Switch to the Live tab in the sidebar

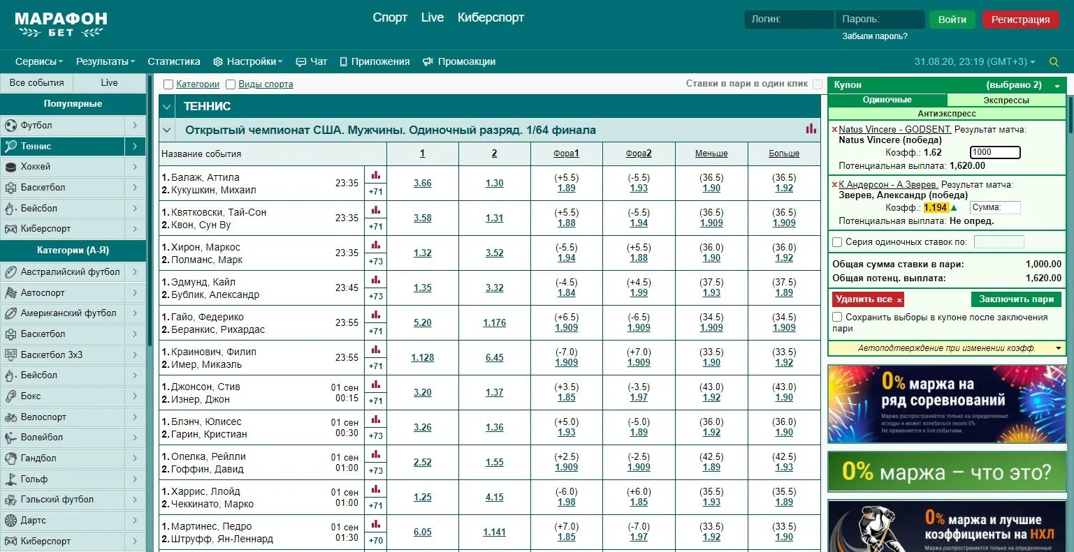tap(109, 82)
